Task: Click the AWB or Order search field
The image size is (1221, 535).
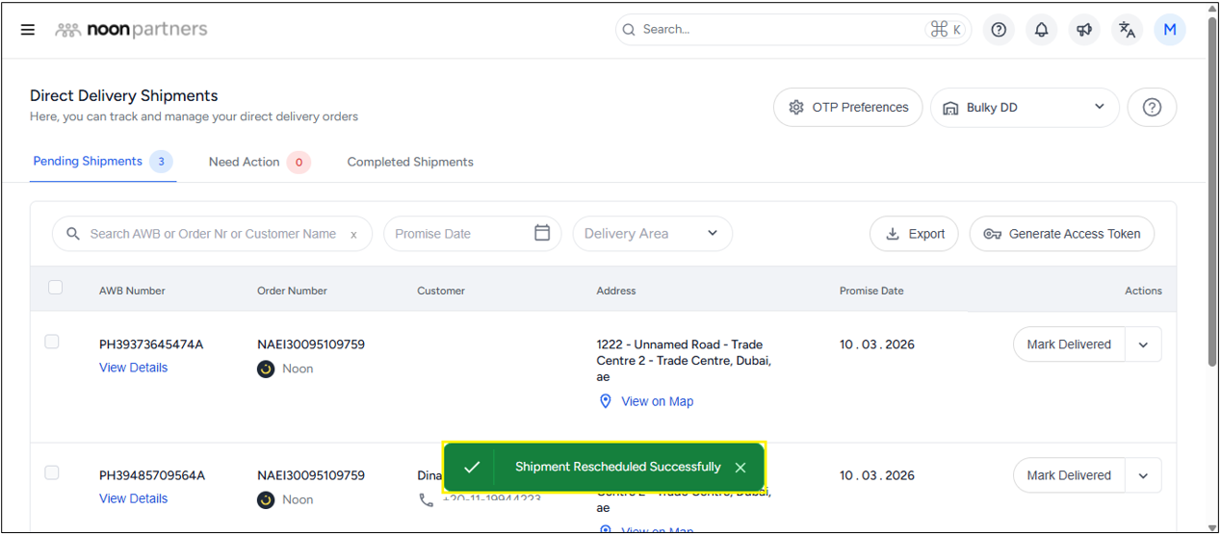Action: (x=212, y=234)
